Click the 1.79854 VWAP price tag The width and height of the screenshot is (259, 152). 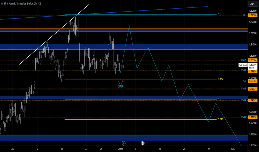click(x=253, y=72)
